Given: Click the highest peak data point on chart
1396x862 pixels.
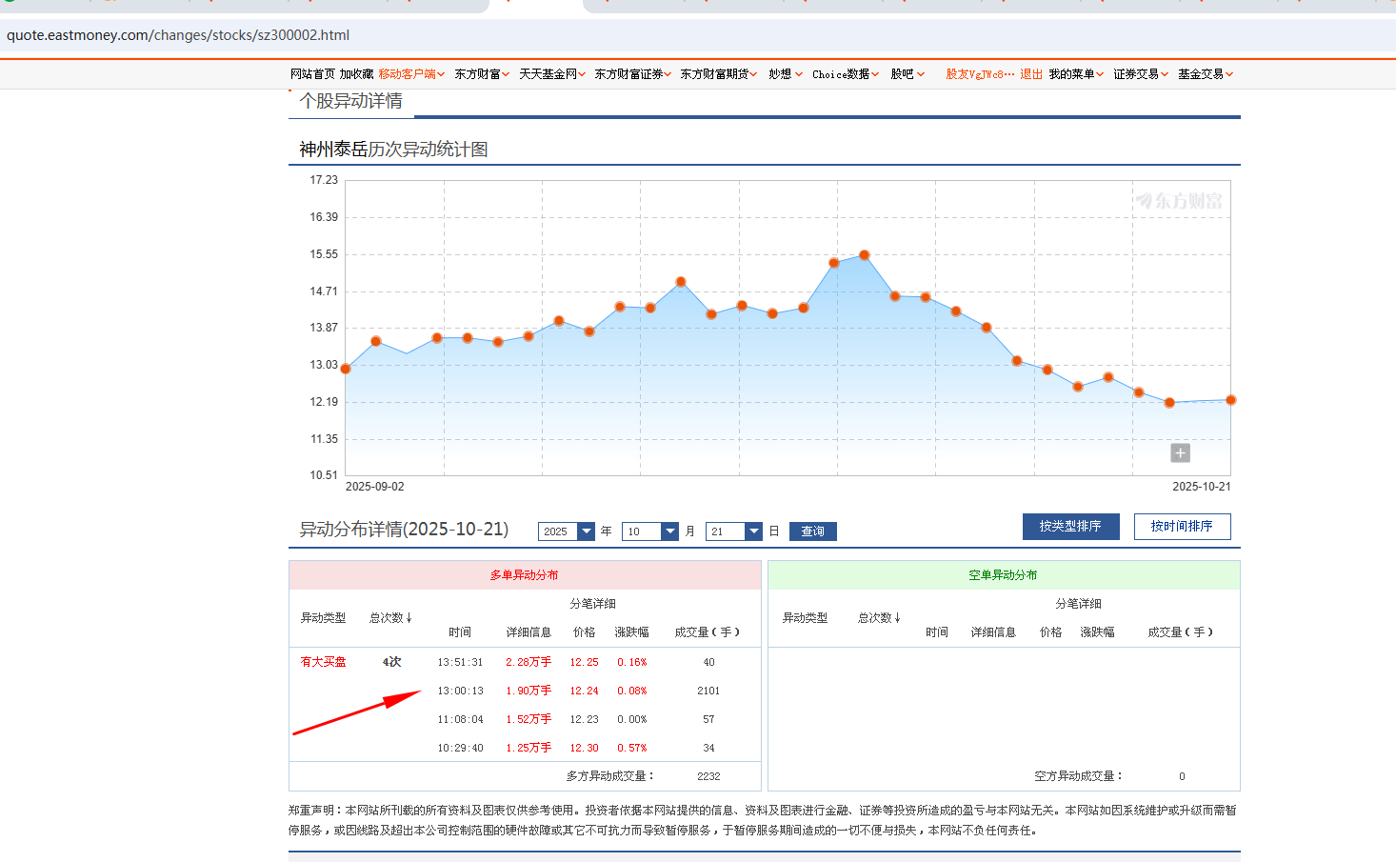Looking at the screenshot, I should [865, 255].
